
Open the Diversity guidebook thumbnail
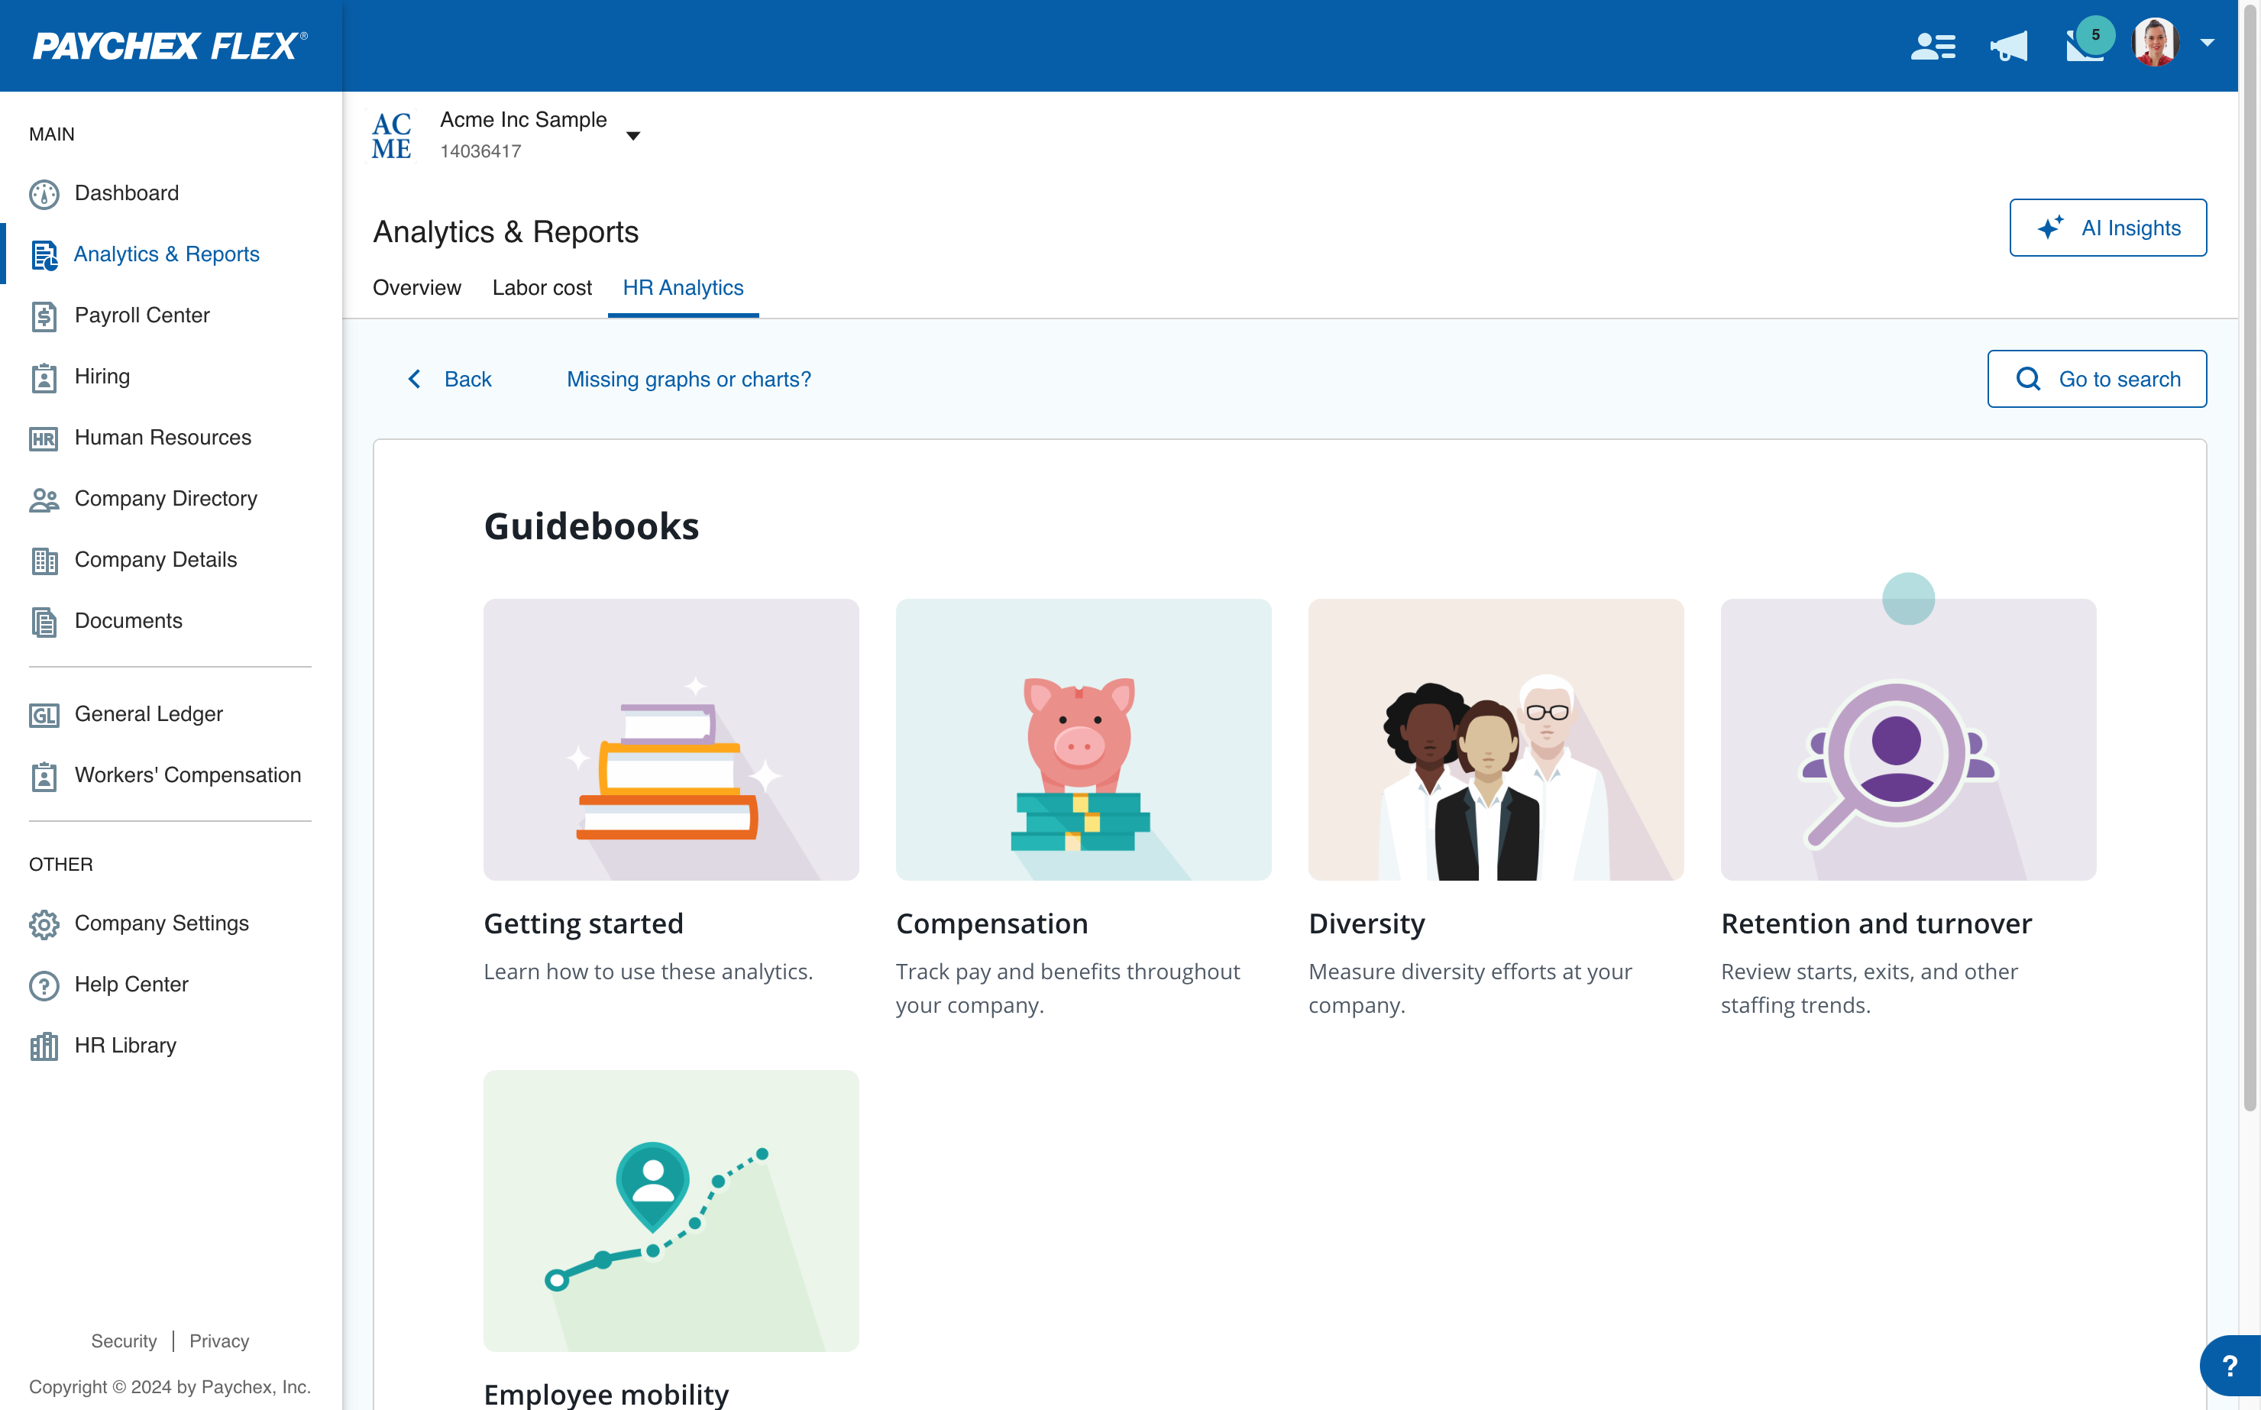point(1496,739)
